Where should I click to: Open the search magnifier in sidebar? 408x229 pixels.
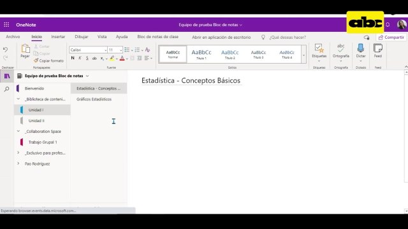coord(7,89)
